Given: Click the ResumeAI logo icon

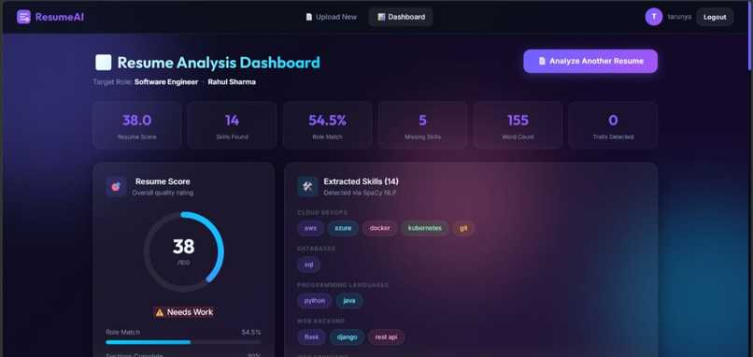Looking at the screenshot, I should click(23, 17).
